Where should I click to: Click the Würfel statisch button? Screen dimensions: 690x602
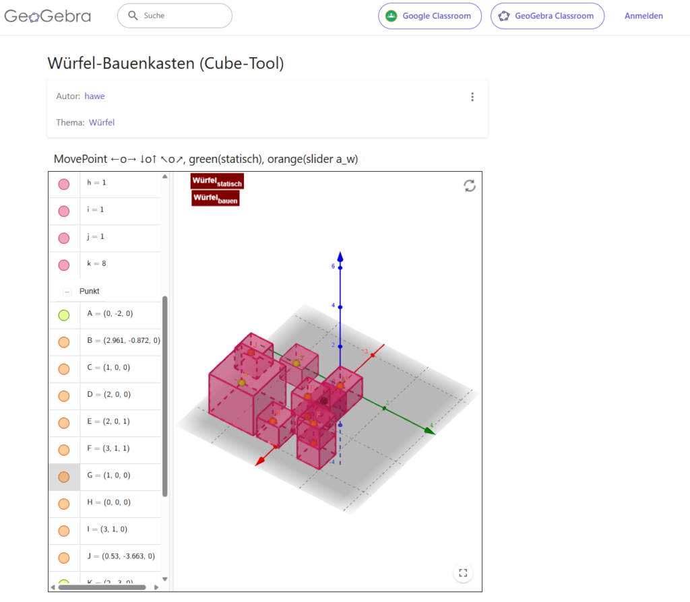216,181
